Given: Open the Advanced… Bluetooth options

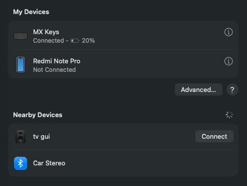Looking at the screenshot, I should coord(198,89).
